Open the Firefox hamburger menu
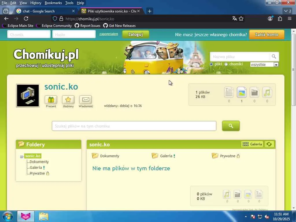This screenshot has width=296, height=222. pos(290,19)
